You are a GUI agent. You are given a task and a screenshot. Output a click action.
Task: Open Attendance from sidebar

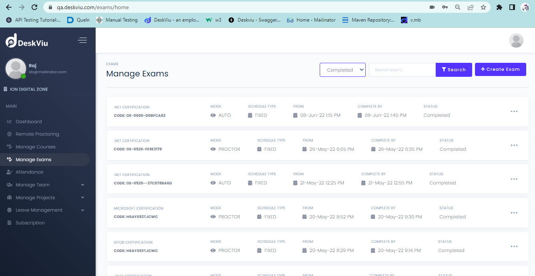point(29,172)
